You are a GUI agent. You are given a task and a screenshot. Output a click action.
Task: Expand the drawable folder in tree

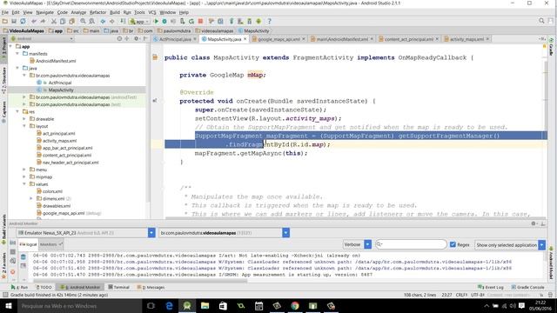tap(24, 119)
